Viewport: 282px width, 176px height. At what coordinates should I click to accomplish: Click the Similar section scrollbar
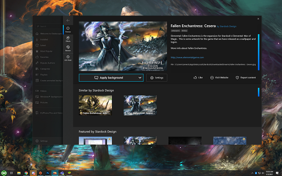pos(258,92)
